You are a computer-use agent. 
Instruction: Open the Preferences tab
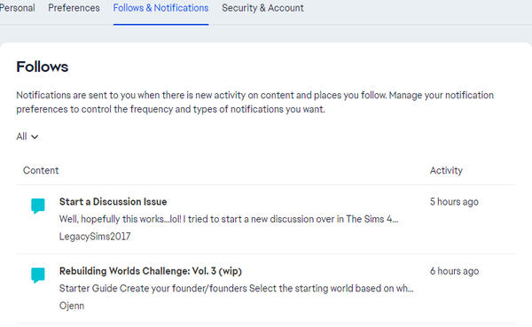pyautogui.click(x=74, y=8)
